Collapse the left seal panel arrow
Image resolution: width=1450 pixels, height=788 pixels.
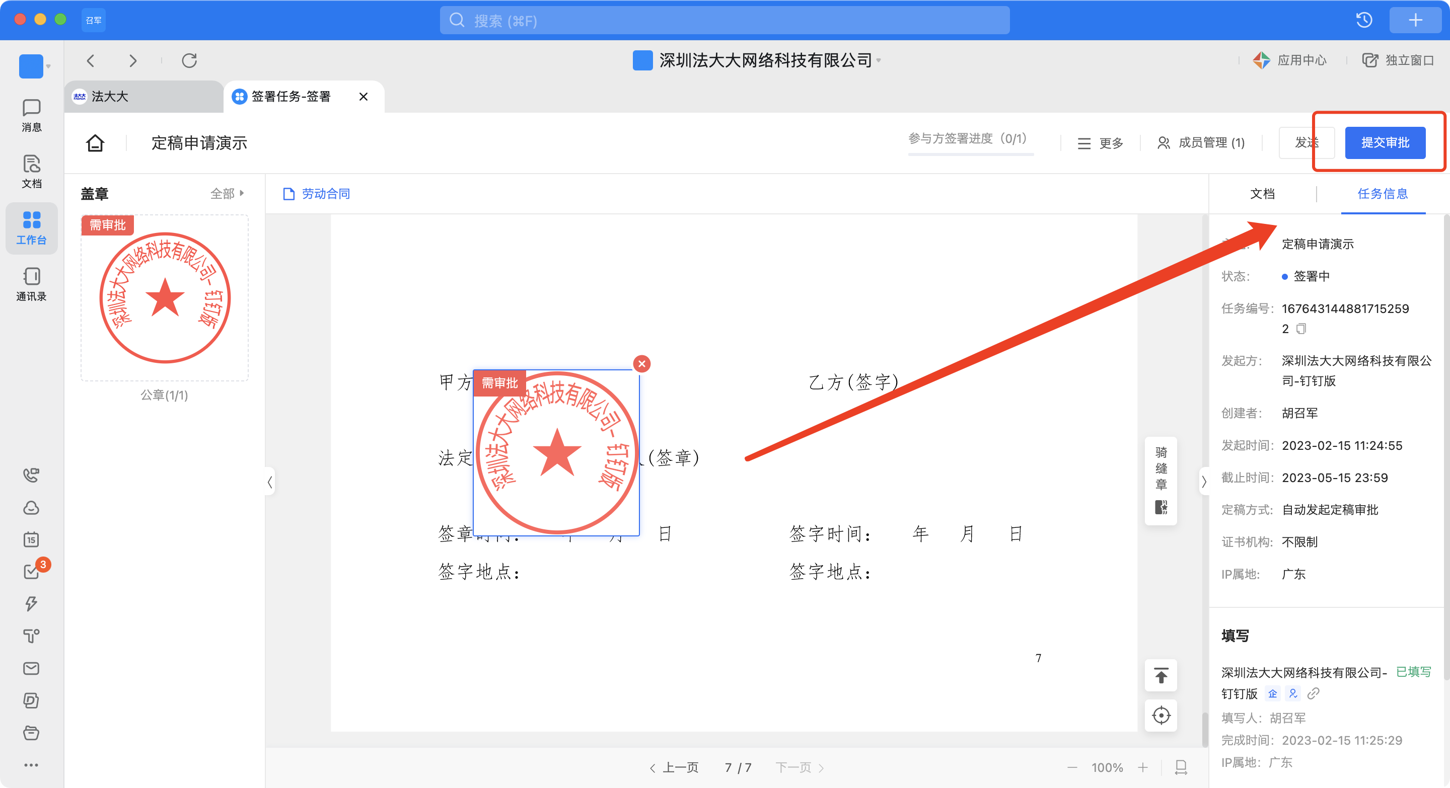coord(270,482)
